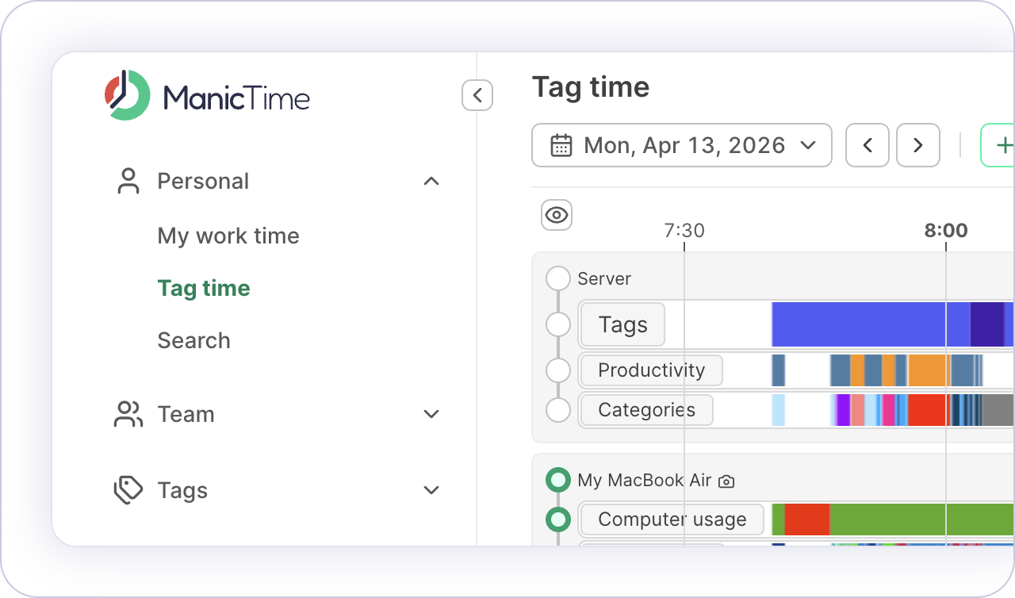1015x598 pixels.
Task: Open the Search page in sidebar
Action: (x=193, y=340)
